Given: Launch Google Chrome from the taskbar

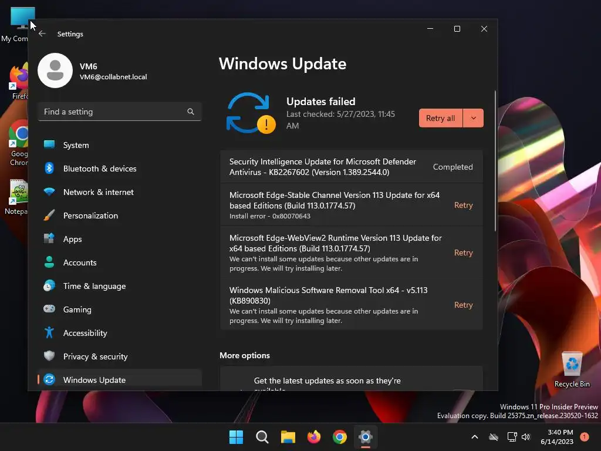Looking at the screenshot, I should coord(340,437).
